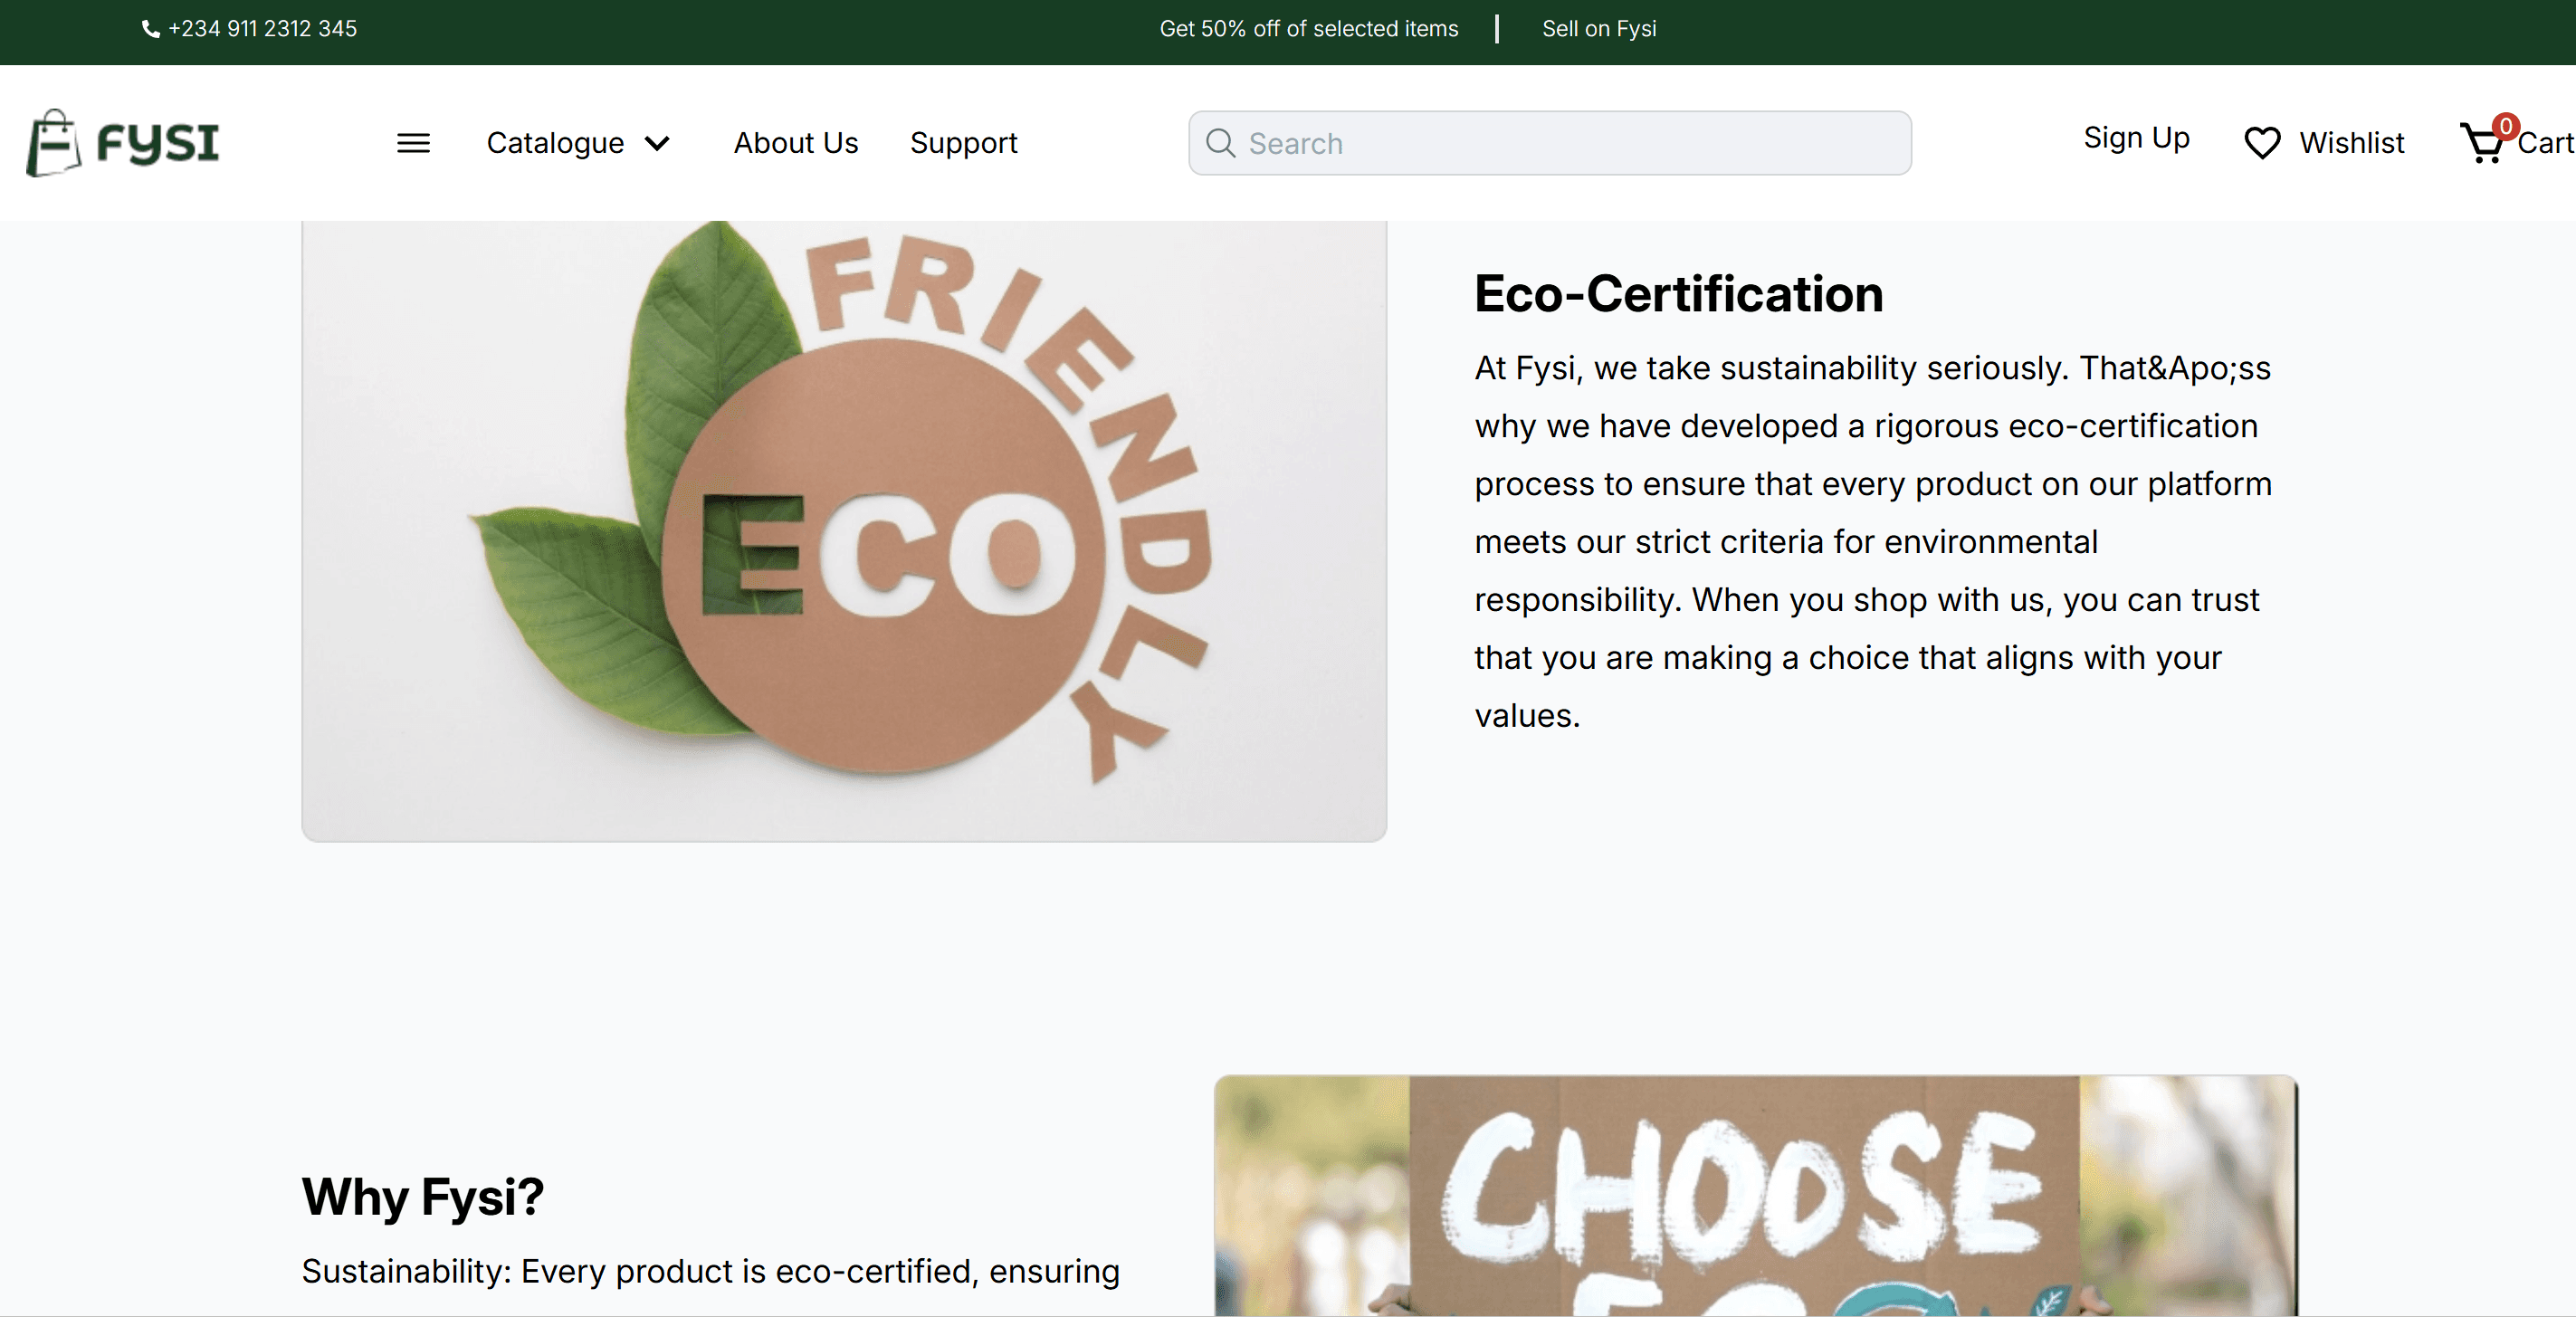Click the Sign Up link
Viewport: 2576px width, 1317px height.
pos(2136,138)
